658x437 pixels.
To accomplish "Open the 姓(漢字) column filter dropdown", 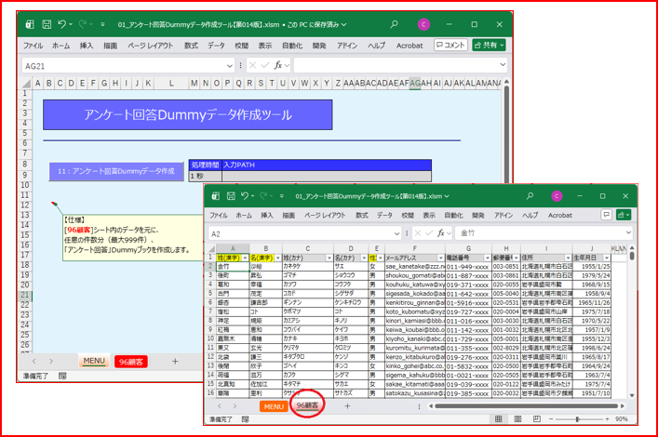I will (x=245, y=258).
